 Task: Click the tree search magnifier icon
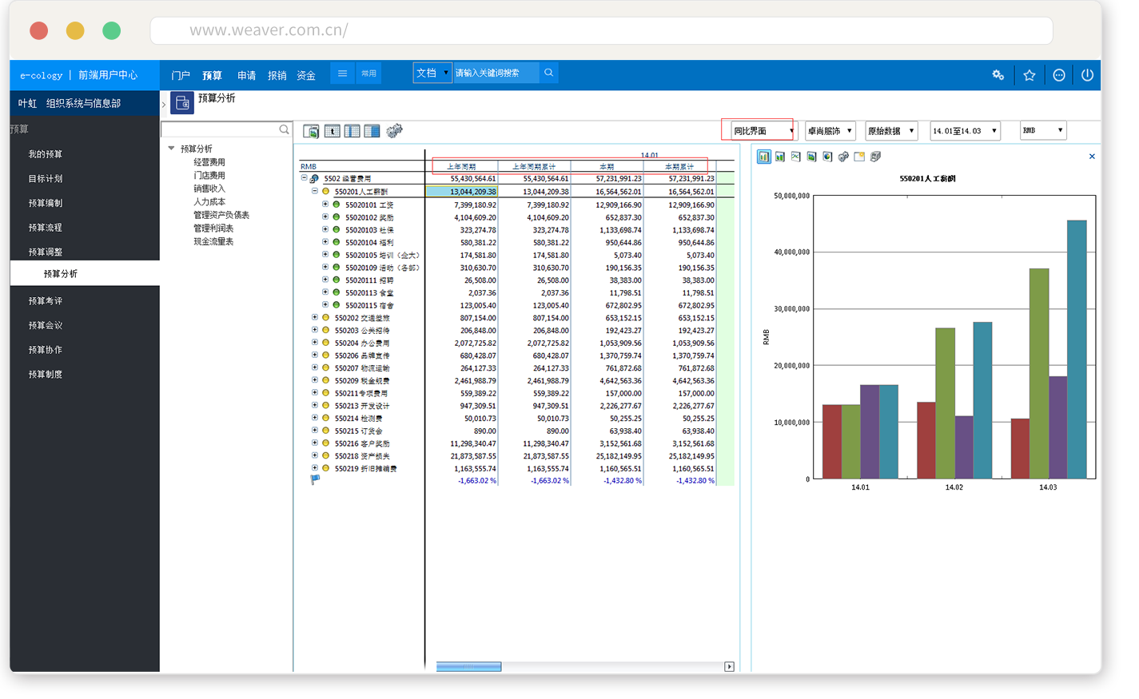point(284,129)
